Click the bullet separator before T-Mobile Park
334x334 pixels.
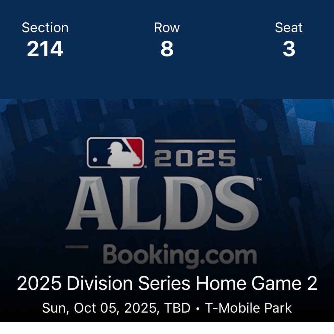(x=198, y=308)
